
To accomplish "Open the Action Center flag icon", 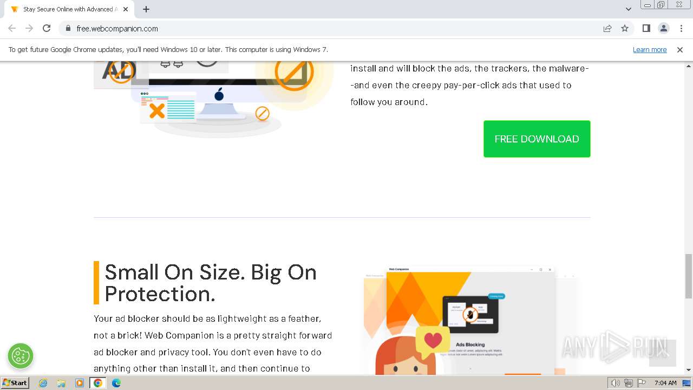I will (x=642, y=383).
